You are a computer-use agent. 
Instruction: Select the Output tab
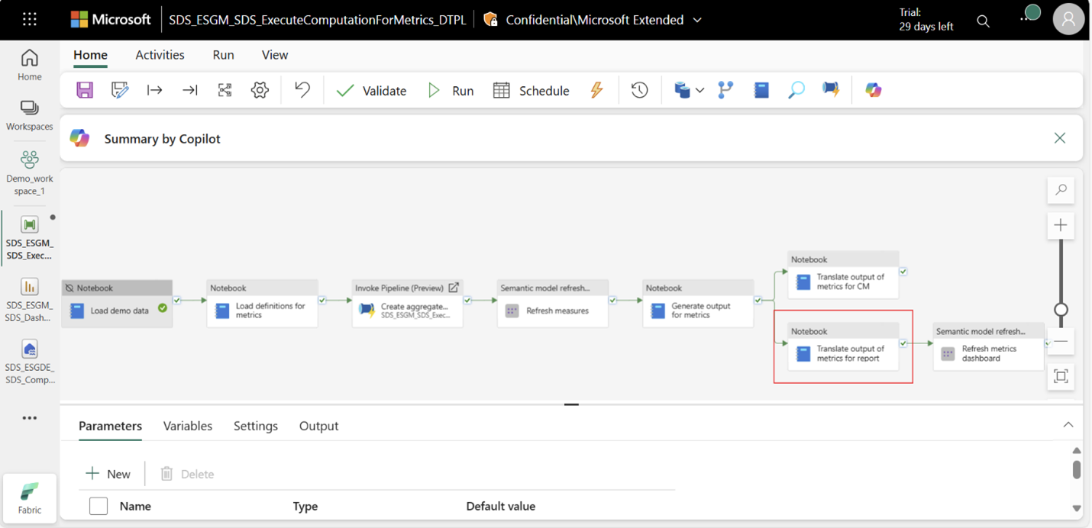pyautogui.click(x=318, y=426)
